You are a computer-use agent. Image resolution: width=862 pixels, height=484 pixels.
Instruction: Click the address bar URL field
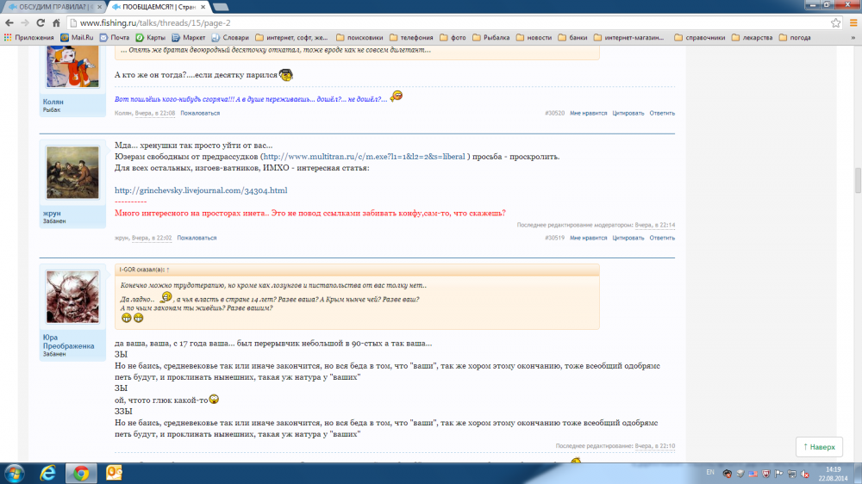click(x=431, y=22)
